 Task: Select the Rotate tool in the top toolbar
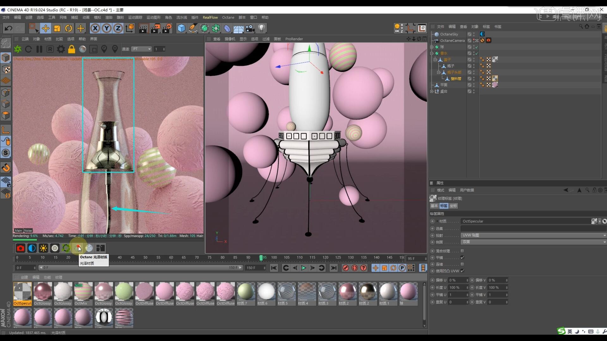tap(69, 28)
